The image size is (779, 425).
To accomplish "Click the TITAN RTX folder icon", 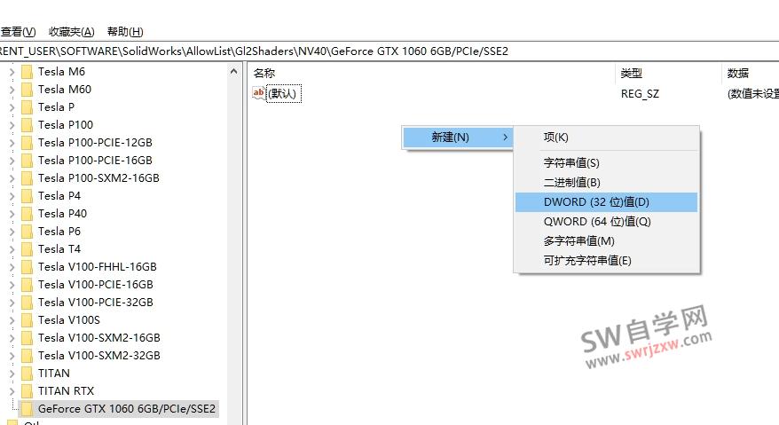I will click(28, 391).
